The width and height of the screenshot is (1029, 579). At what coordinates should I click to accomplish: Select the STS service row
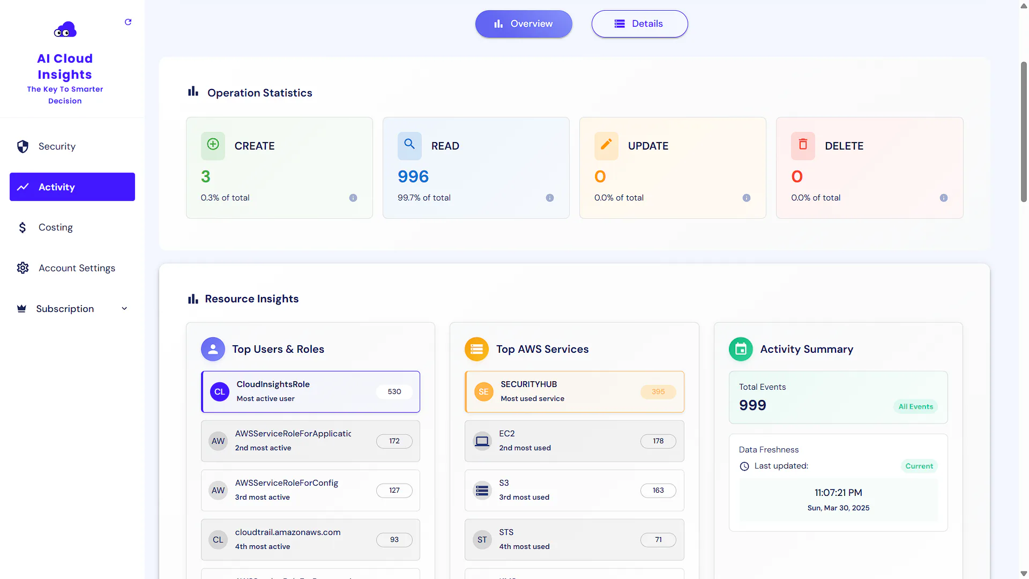(x=575, y=540)
